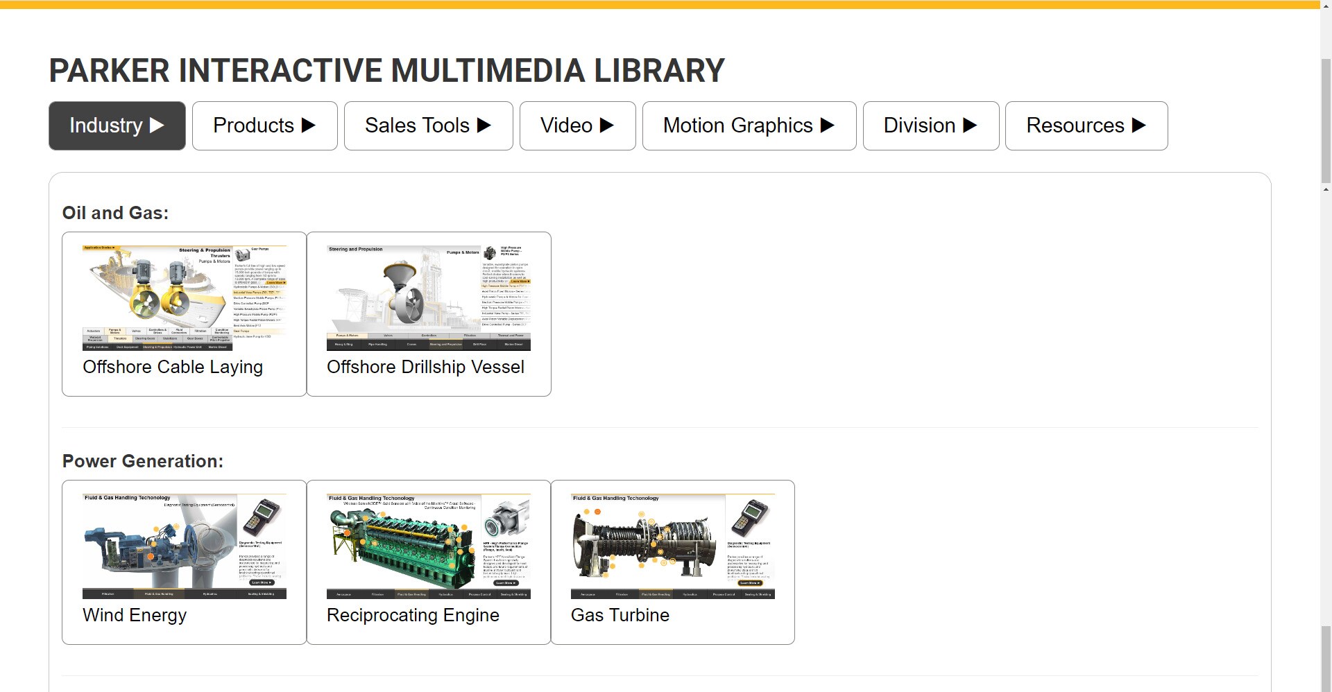Click the arrow icon on the Video button
The image size is (1332, 692).
[x=606, y=126]
